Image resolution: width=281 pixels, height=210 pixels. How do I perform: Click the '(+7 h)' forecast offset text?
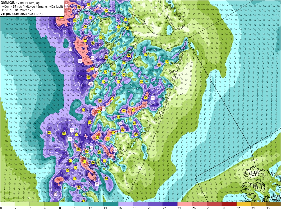tap(38, 14)
